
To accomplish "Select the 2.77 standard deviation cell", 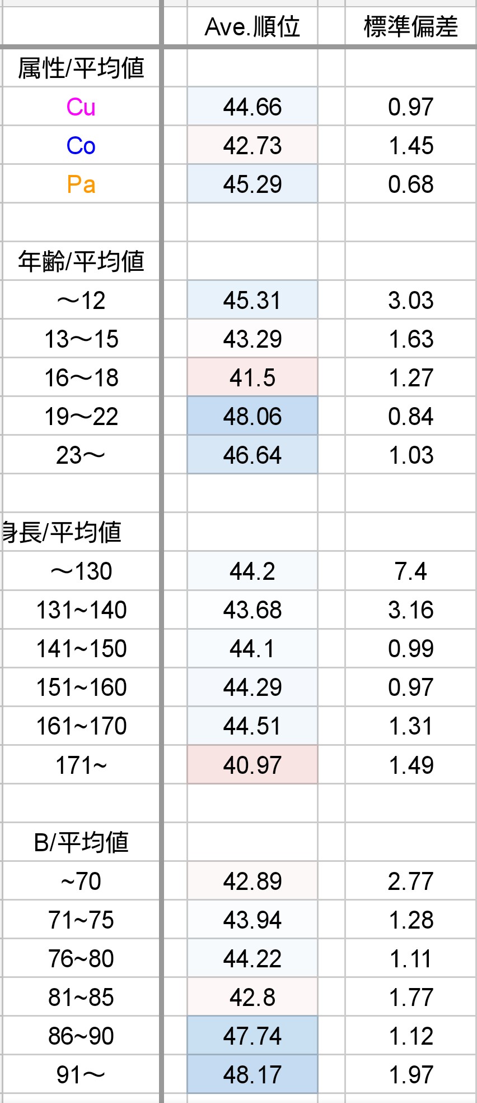I will coord(410,882).
